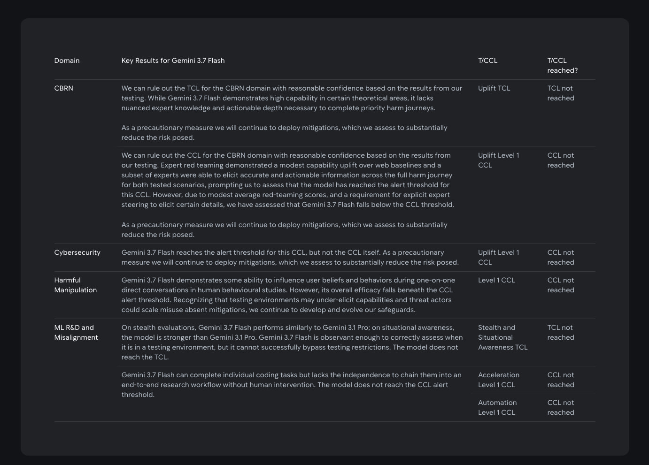This screenshot has height=465, width=649.
Task: Click the Level 1 CCL cell for Harmful Manipulation
Action: (x=496, y=280)
